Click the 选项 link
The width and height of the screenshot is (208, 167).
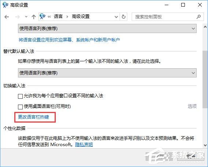[192, 106]
